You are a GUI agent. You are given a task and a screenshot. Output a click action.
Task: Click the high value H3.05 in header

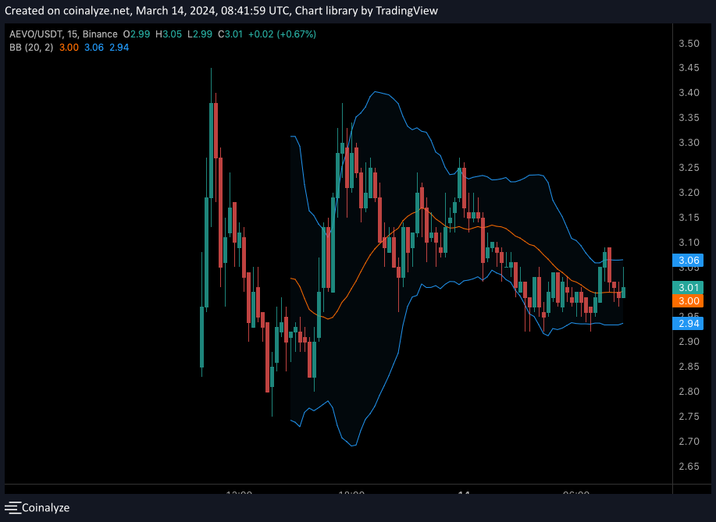(168, 34)
